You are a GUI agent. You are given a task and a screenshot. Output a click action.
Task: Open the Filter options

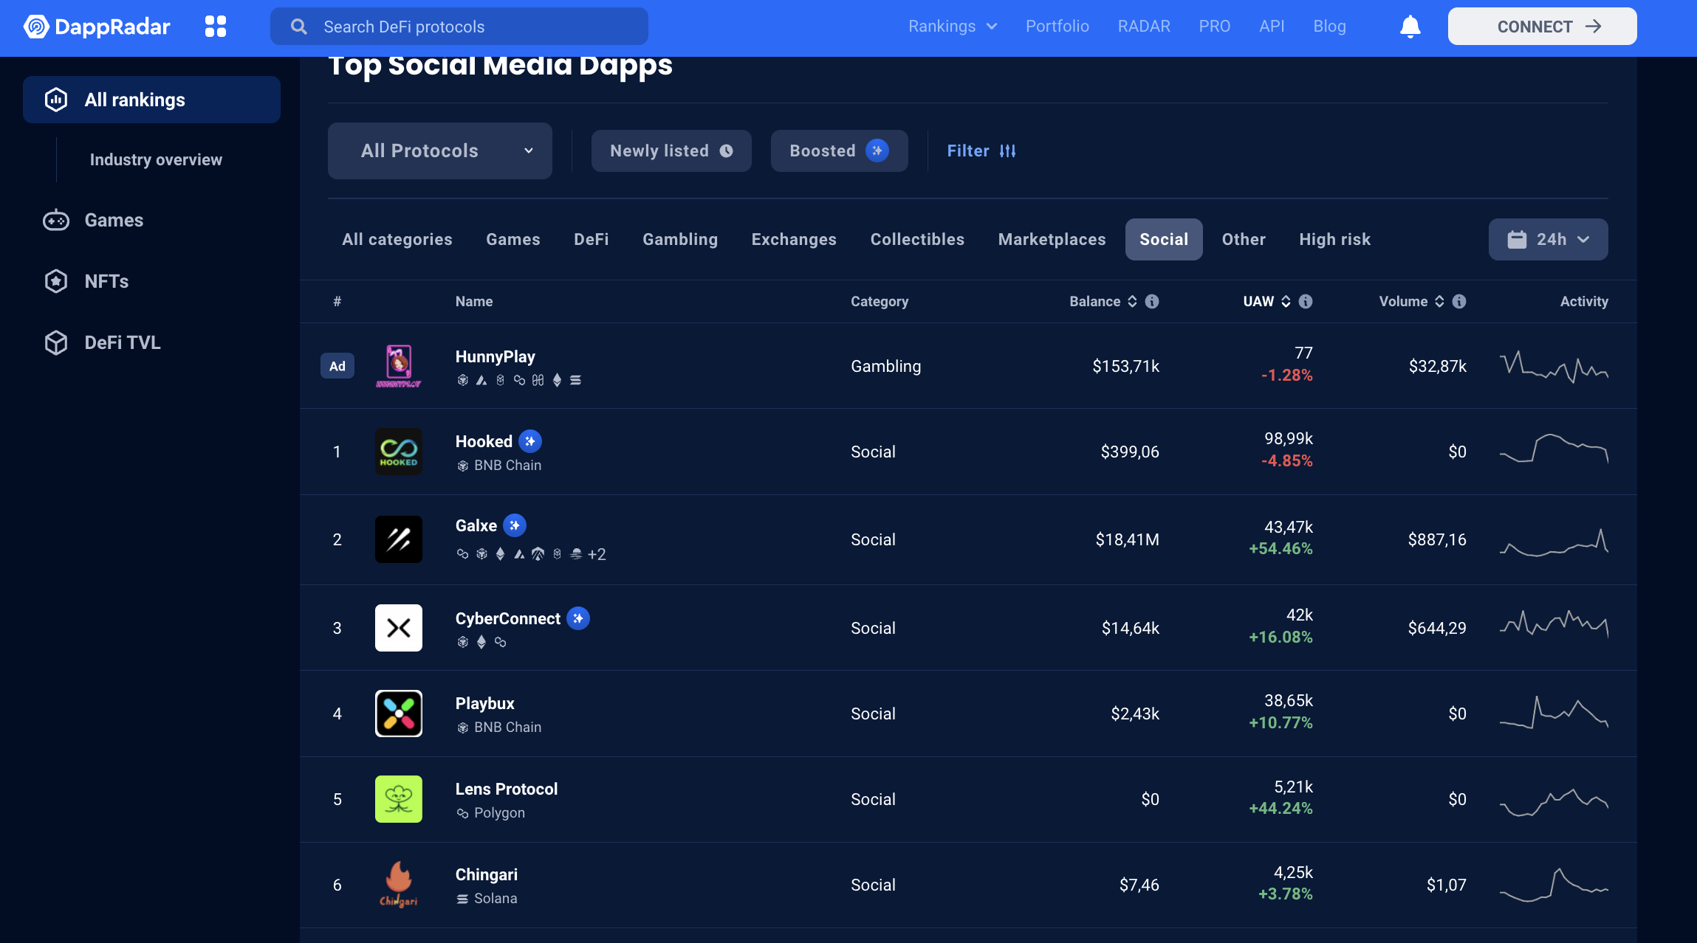(981, 151)
